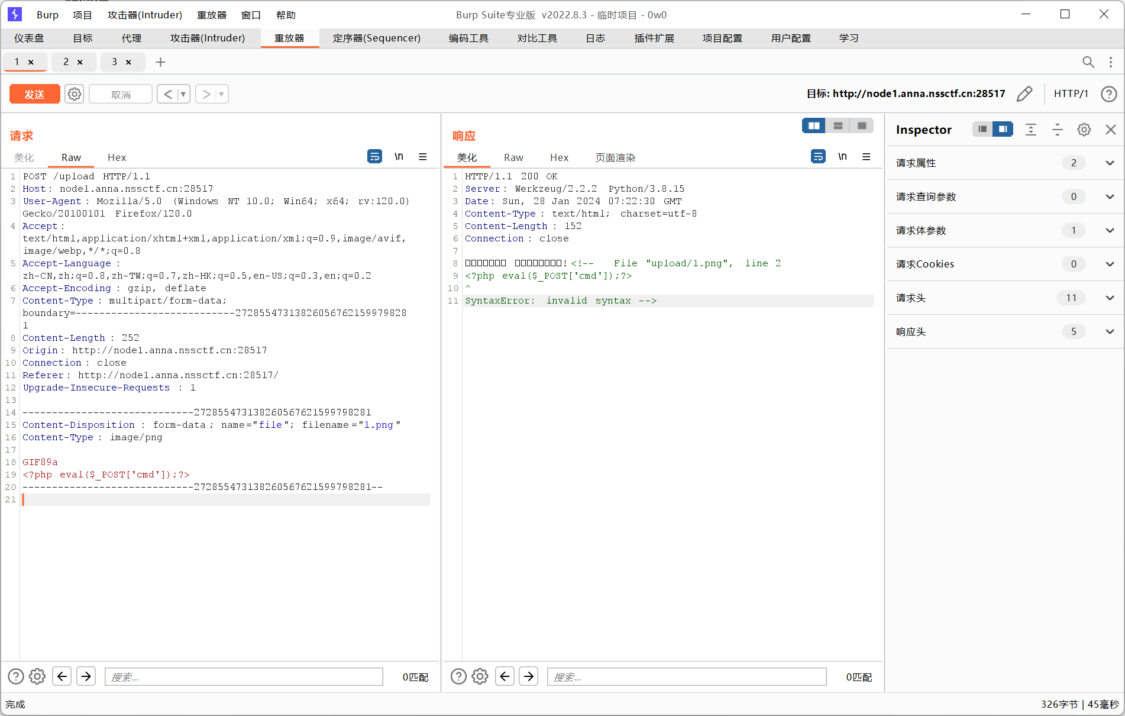1125x716 pixels.
Task: Open the response Raw view tab
Action: (513, 157)
